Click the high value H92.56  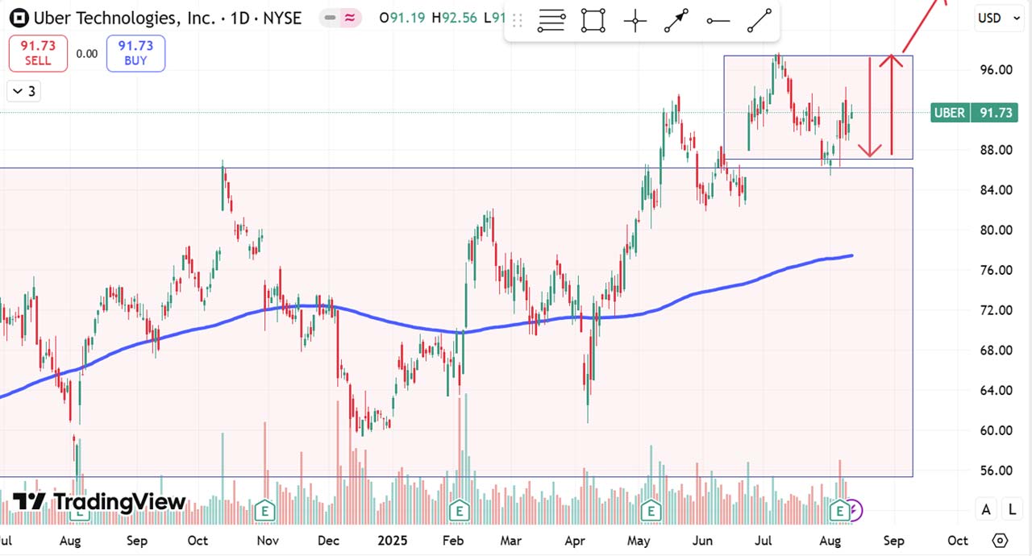pos(455,18)
